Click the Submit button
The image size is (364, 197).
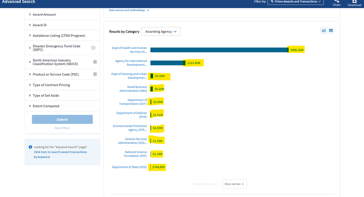[62, 119]
